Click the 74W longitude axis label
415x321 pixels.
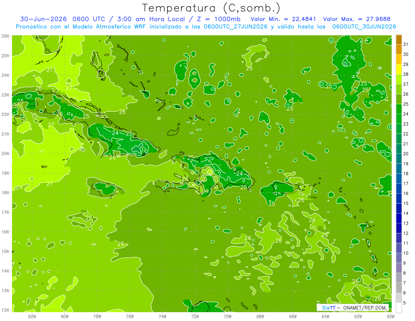point(163,316)
